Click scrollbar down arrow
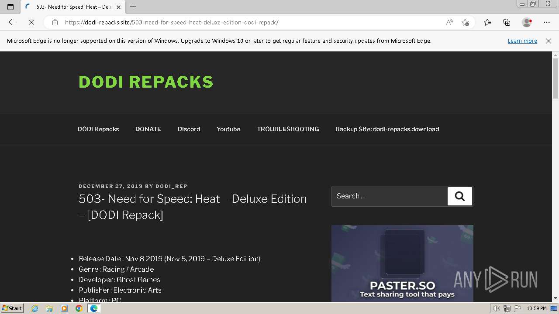 tap(556, 298)
